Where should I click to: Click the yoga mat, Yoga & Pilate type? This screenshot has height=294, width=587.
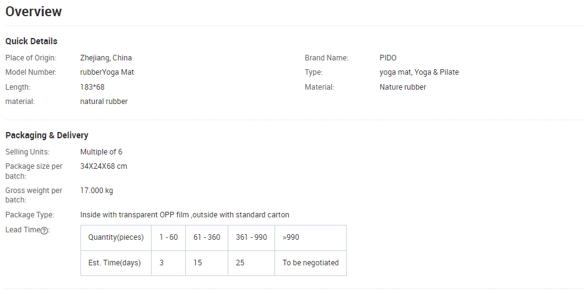coord(419,72)
